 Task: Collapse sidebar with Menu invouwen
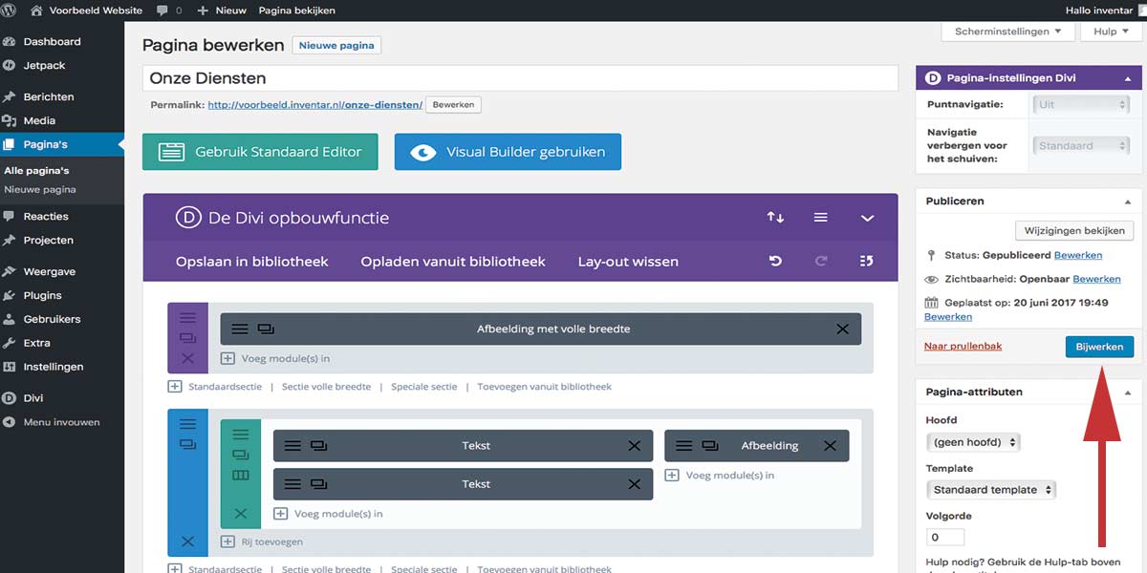tap(62, 422)
